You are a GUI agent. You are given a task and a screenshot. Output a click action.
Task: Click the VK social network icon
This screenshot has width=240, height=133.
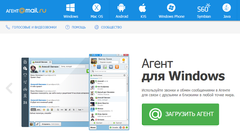[111, 67]
